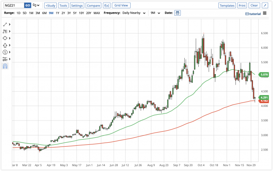Click the Apr 19 date axis label
The height and width of the screenshot is (171, 273).
[51, 165]
